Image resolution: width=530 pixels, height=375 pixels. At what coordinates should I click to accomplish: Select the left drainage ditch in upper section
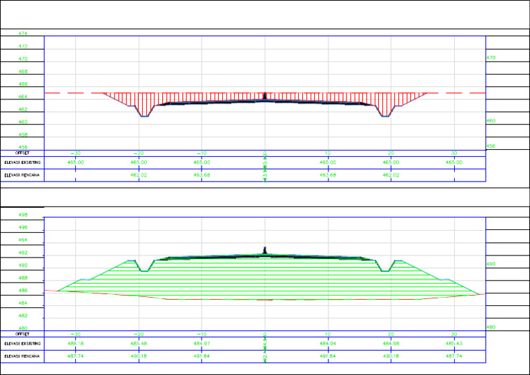144,112
